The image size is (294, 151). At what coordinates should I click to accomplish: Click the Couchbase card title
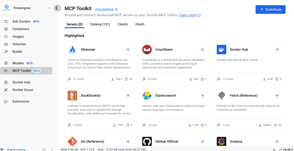tap(164, 50)
